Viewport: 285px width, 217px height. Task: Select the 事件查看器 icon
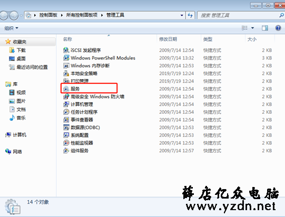click(66, 120)
